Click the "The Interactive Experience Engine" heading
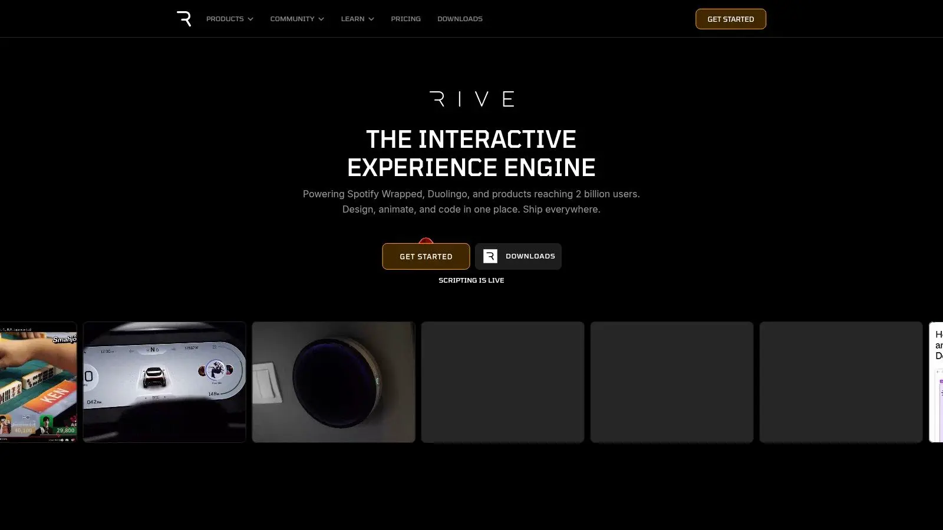This screenshot has width=943, height=530. [x=471, y=154]
